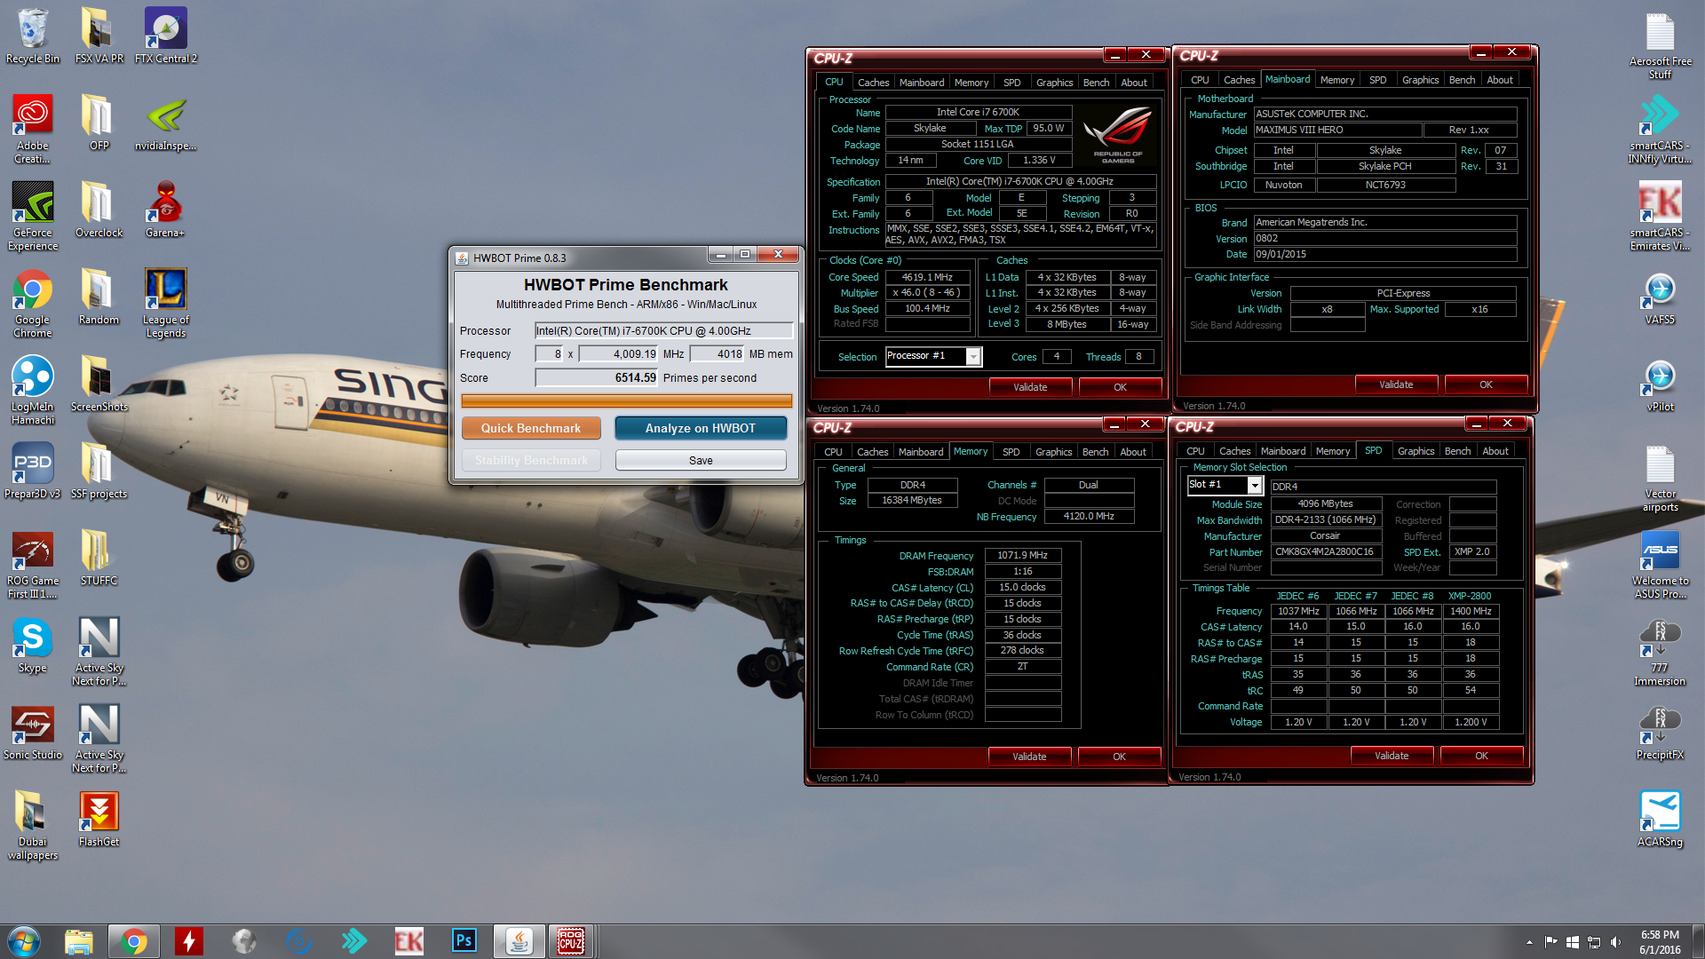The height and width of the screenshot is (959, 1705).
Task: Click Quick Benchmark in HWBOT Prime
Action: click(x=531, y=428)
